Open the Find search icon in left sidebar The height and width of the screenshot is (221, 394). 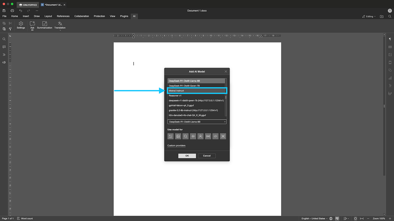pyautogui.click(x=4, y=39)
